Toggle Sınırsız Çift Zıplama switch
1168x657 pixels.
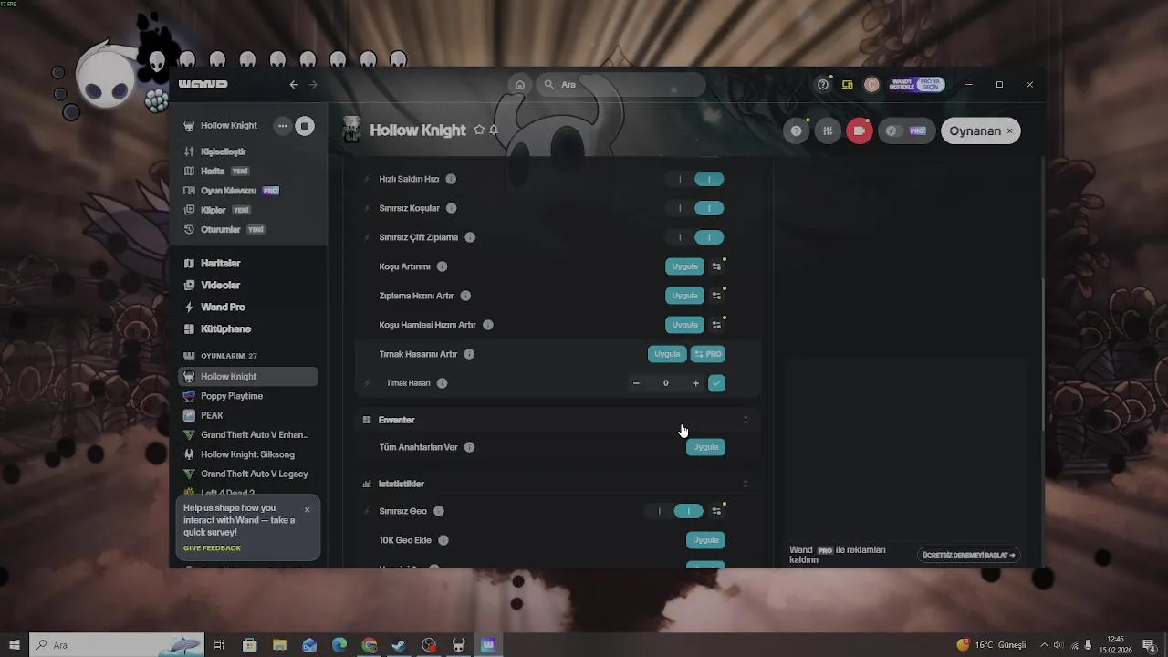695,237
